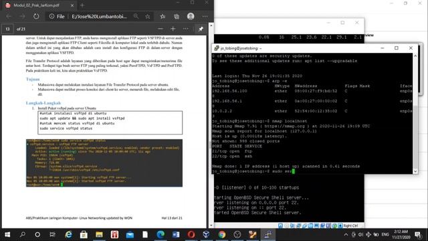The width and height of the screenshot is (428, 241).
Task: Open Google Chrome from taskbar
Action: click(222, 234)
